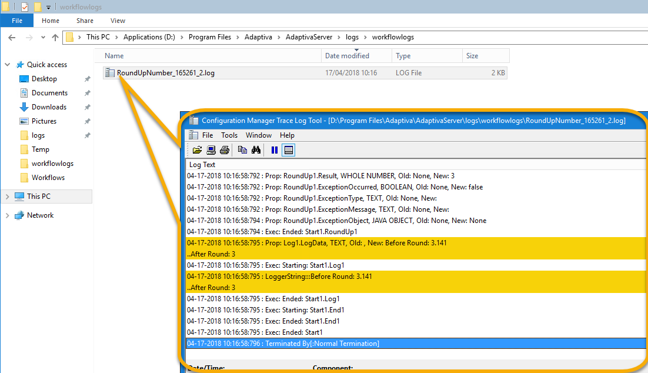The width and height of the screenshot is (648, 373).
Task: Open the logs folder in Quick access
Action: pyautogui.click(x=38, y=135)
